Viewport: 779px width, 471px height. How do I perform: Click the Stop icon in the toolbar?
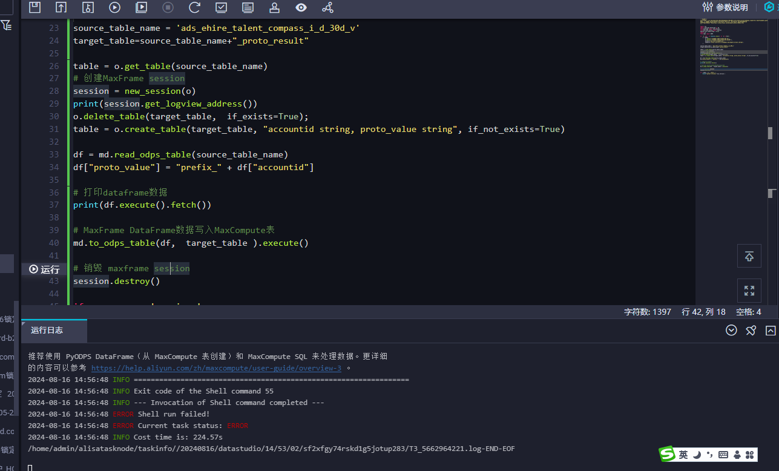tap(168, 7)
